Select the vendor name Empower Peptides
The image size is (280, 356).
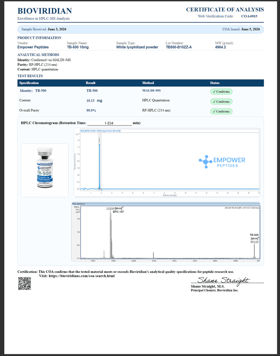(x=33, y=47)
